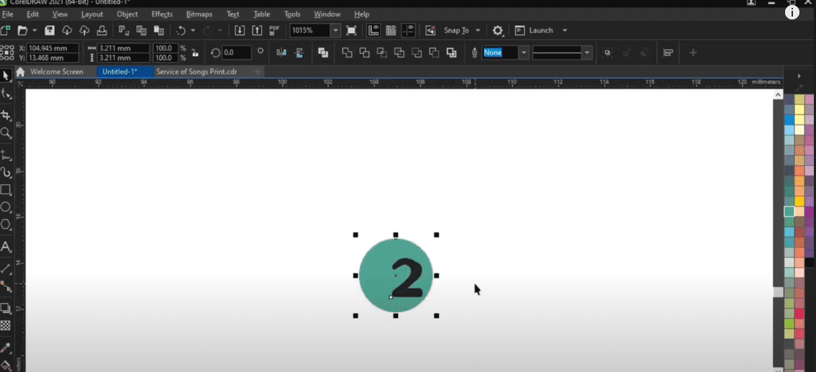This screenshot has width=816, height=372.
Task: Click the yellow swatch in color palette
Action: point(799,201)
